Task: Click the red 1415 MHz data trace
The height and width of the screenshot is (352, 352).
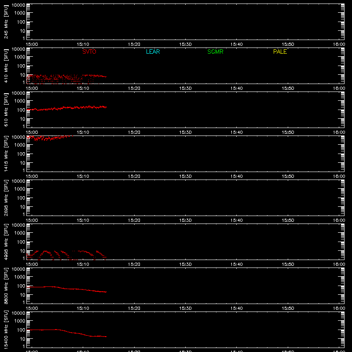Action: pyautogui.click(x=49, y=138)
